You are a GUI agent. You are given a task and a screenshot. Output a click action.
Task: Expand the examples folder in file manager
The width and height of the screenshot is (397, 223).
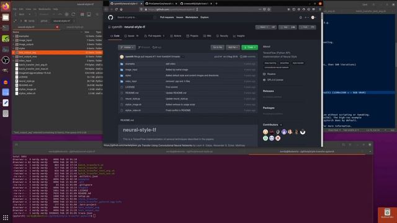14,36
